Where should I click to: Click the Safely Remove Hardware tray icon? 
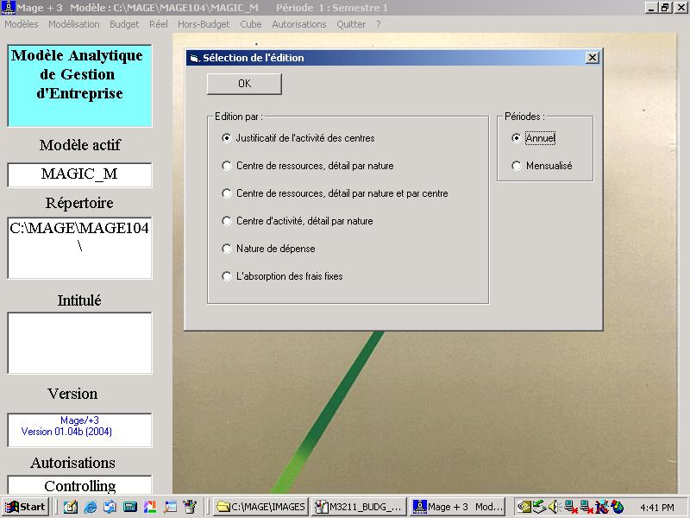click(x=540, y=507)
